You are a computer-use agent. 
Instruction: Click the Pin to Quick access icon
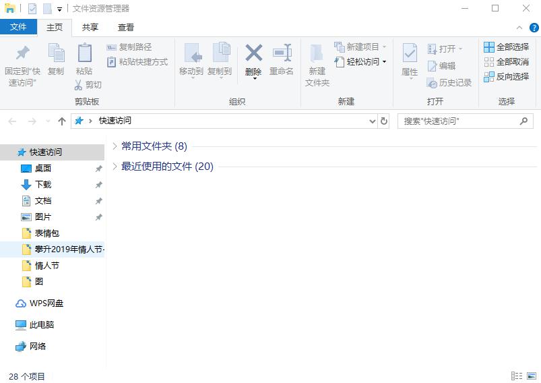point(23,53)
